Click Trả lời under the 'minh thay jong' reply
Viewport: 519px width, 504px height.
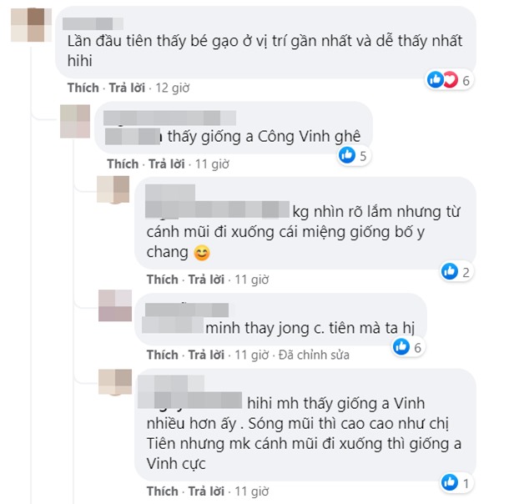(x=206, y=355)
